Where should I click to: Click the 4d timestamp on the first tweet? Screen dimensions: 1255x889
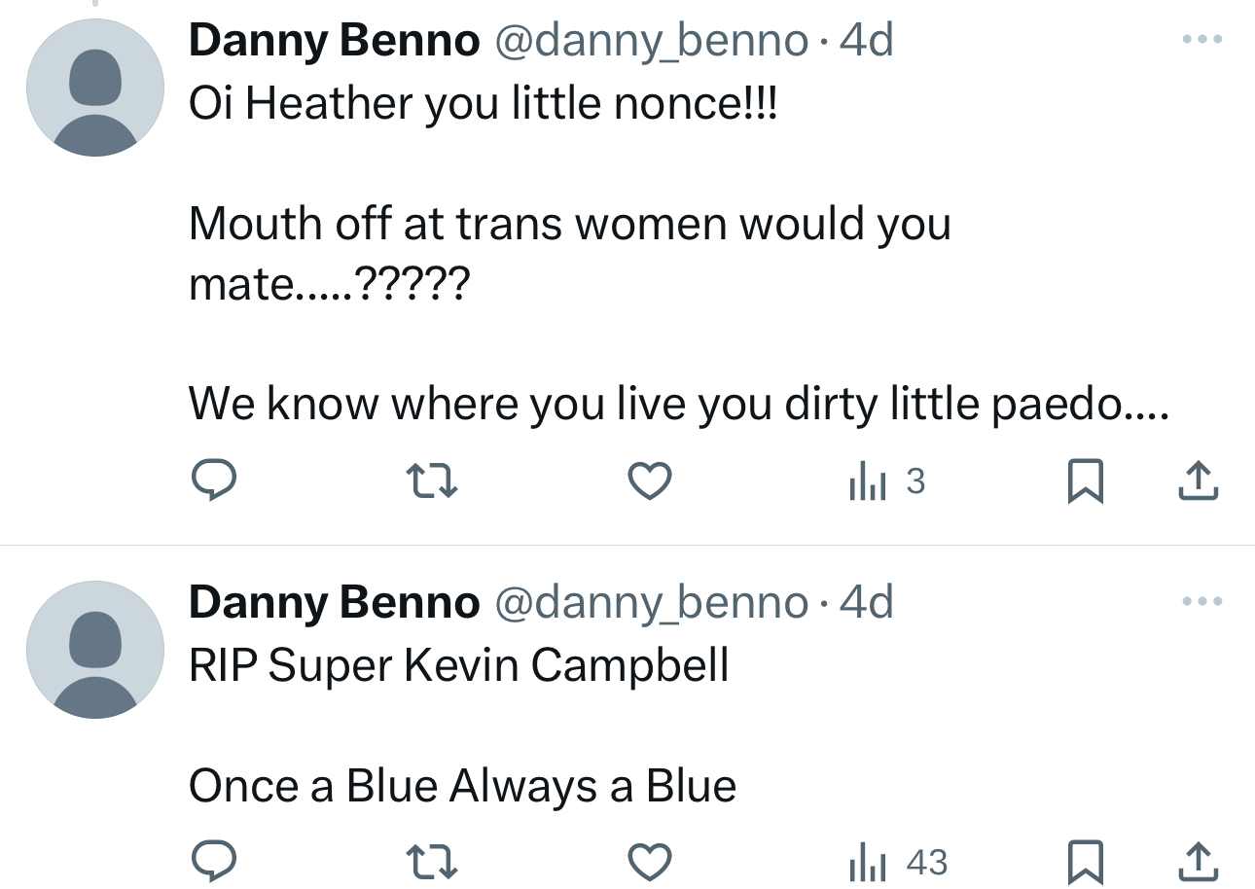click(866, 41)
